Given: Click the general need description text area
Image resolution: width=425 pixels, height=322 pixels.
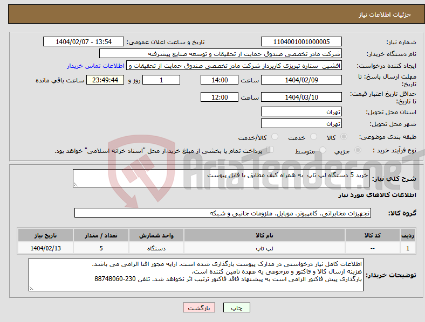Looking at the screenshot, I should click(221, 178).
